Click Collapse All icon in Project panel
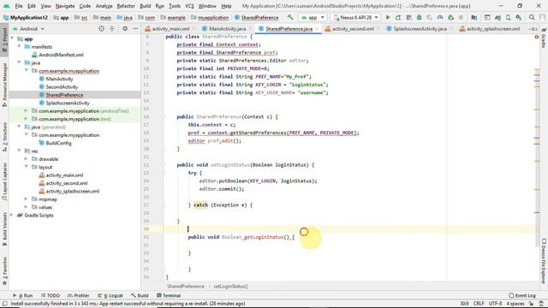Viewport: 548px width, 308px height. (x=112, y=28)
